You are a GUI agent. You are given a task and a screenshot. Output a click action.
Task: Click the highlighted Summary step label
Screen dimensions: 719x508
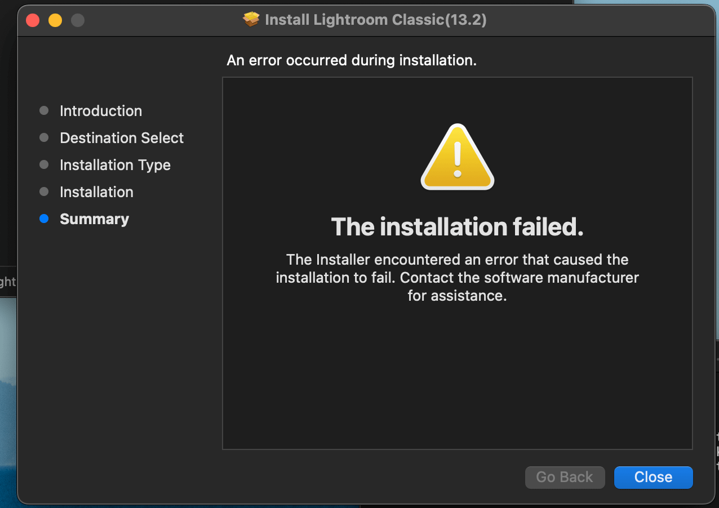click(94, 219)
